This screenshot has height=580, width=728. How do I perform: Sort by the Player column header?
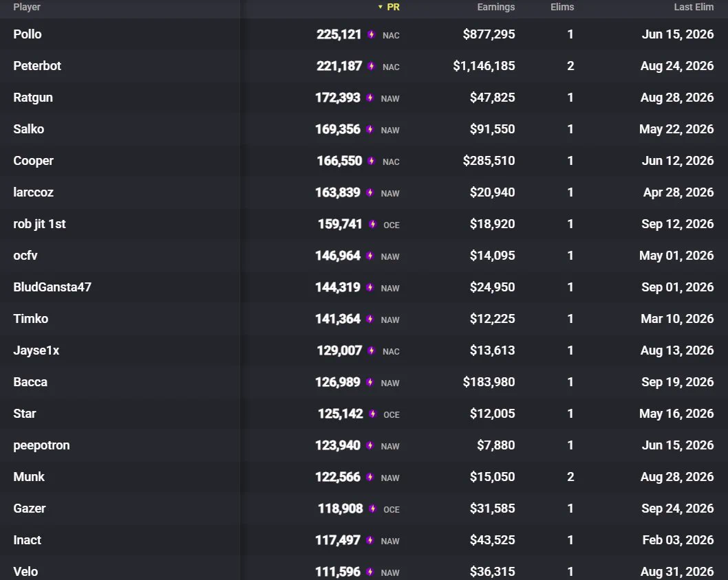[27, 7]
